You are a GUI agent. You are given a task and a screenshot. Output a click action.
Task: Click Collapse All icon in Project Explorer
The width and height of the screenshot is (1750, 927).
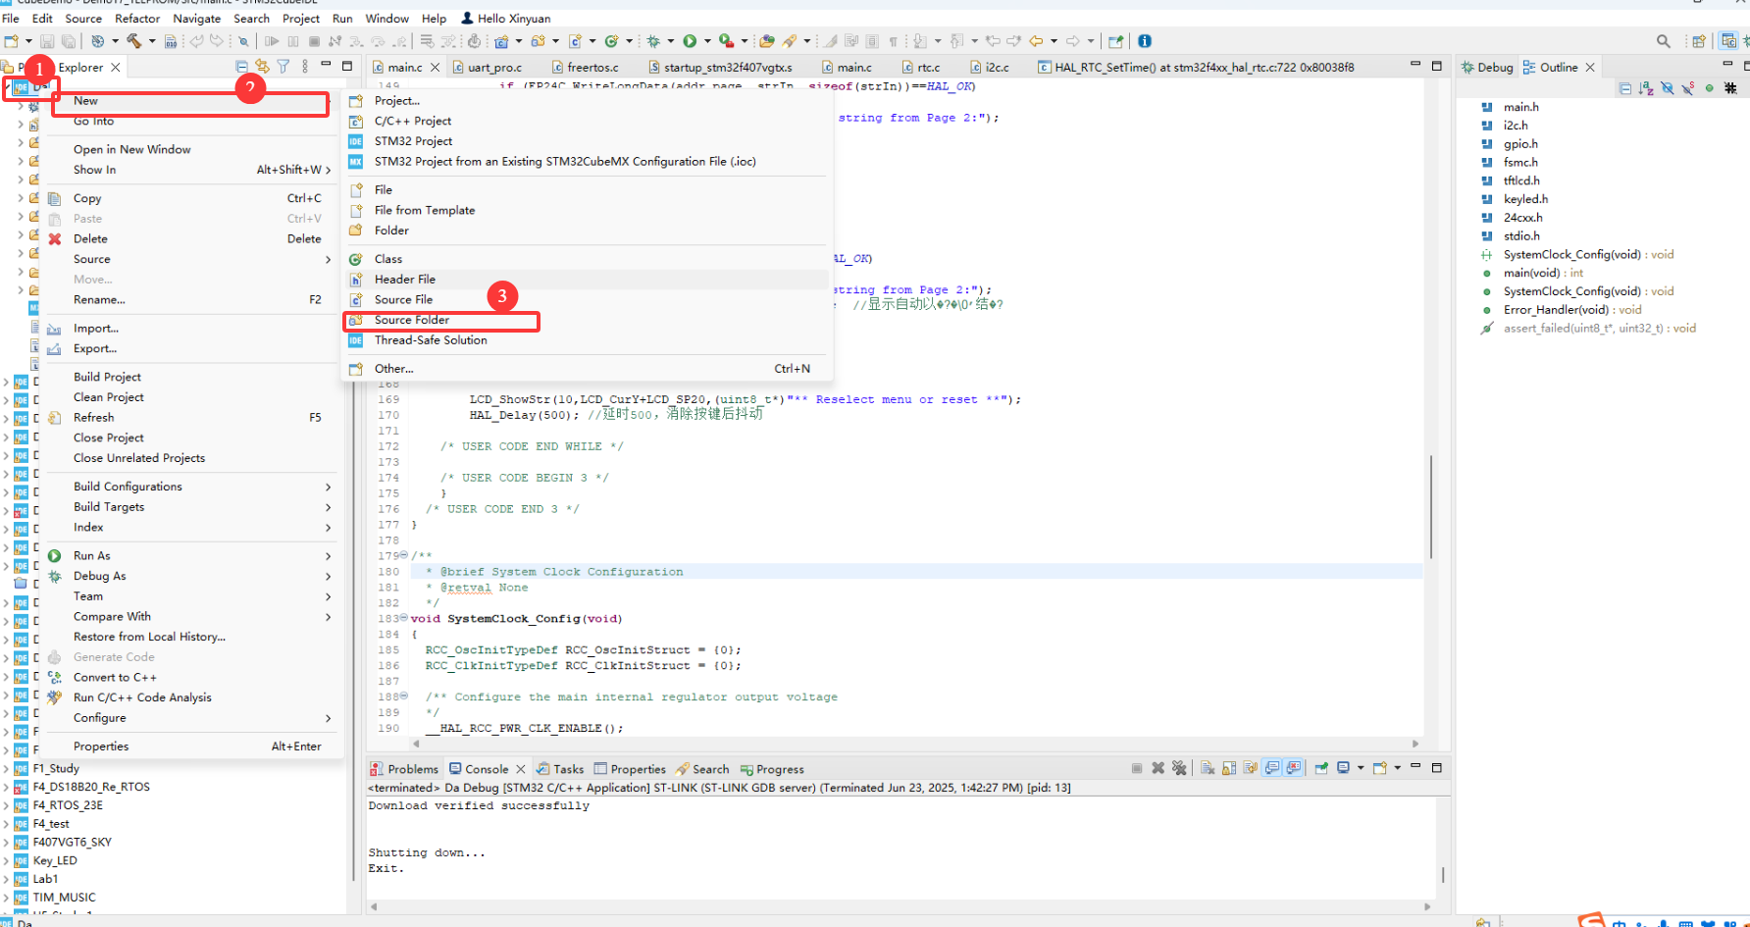pyautogui.click(x=241, y=67)
